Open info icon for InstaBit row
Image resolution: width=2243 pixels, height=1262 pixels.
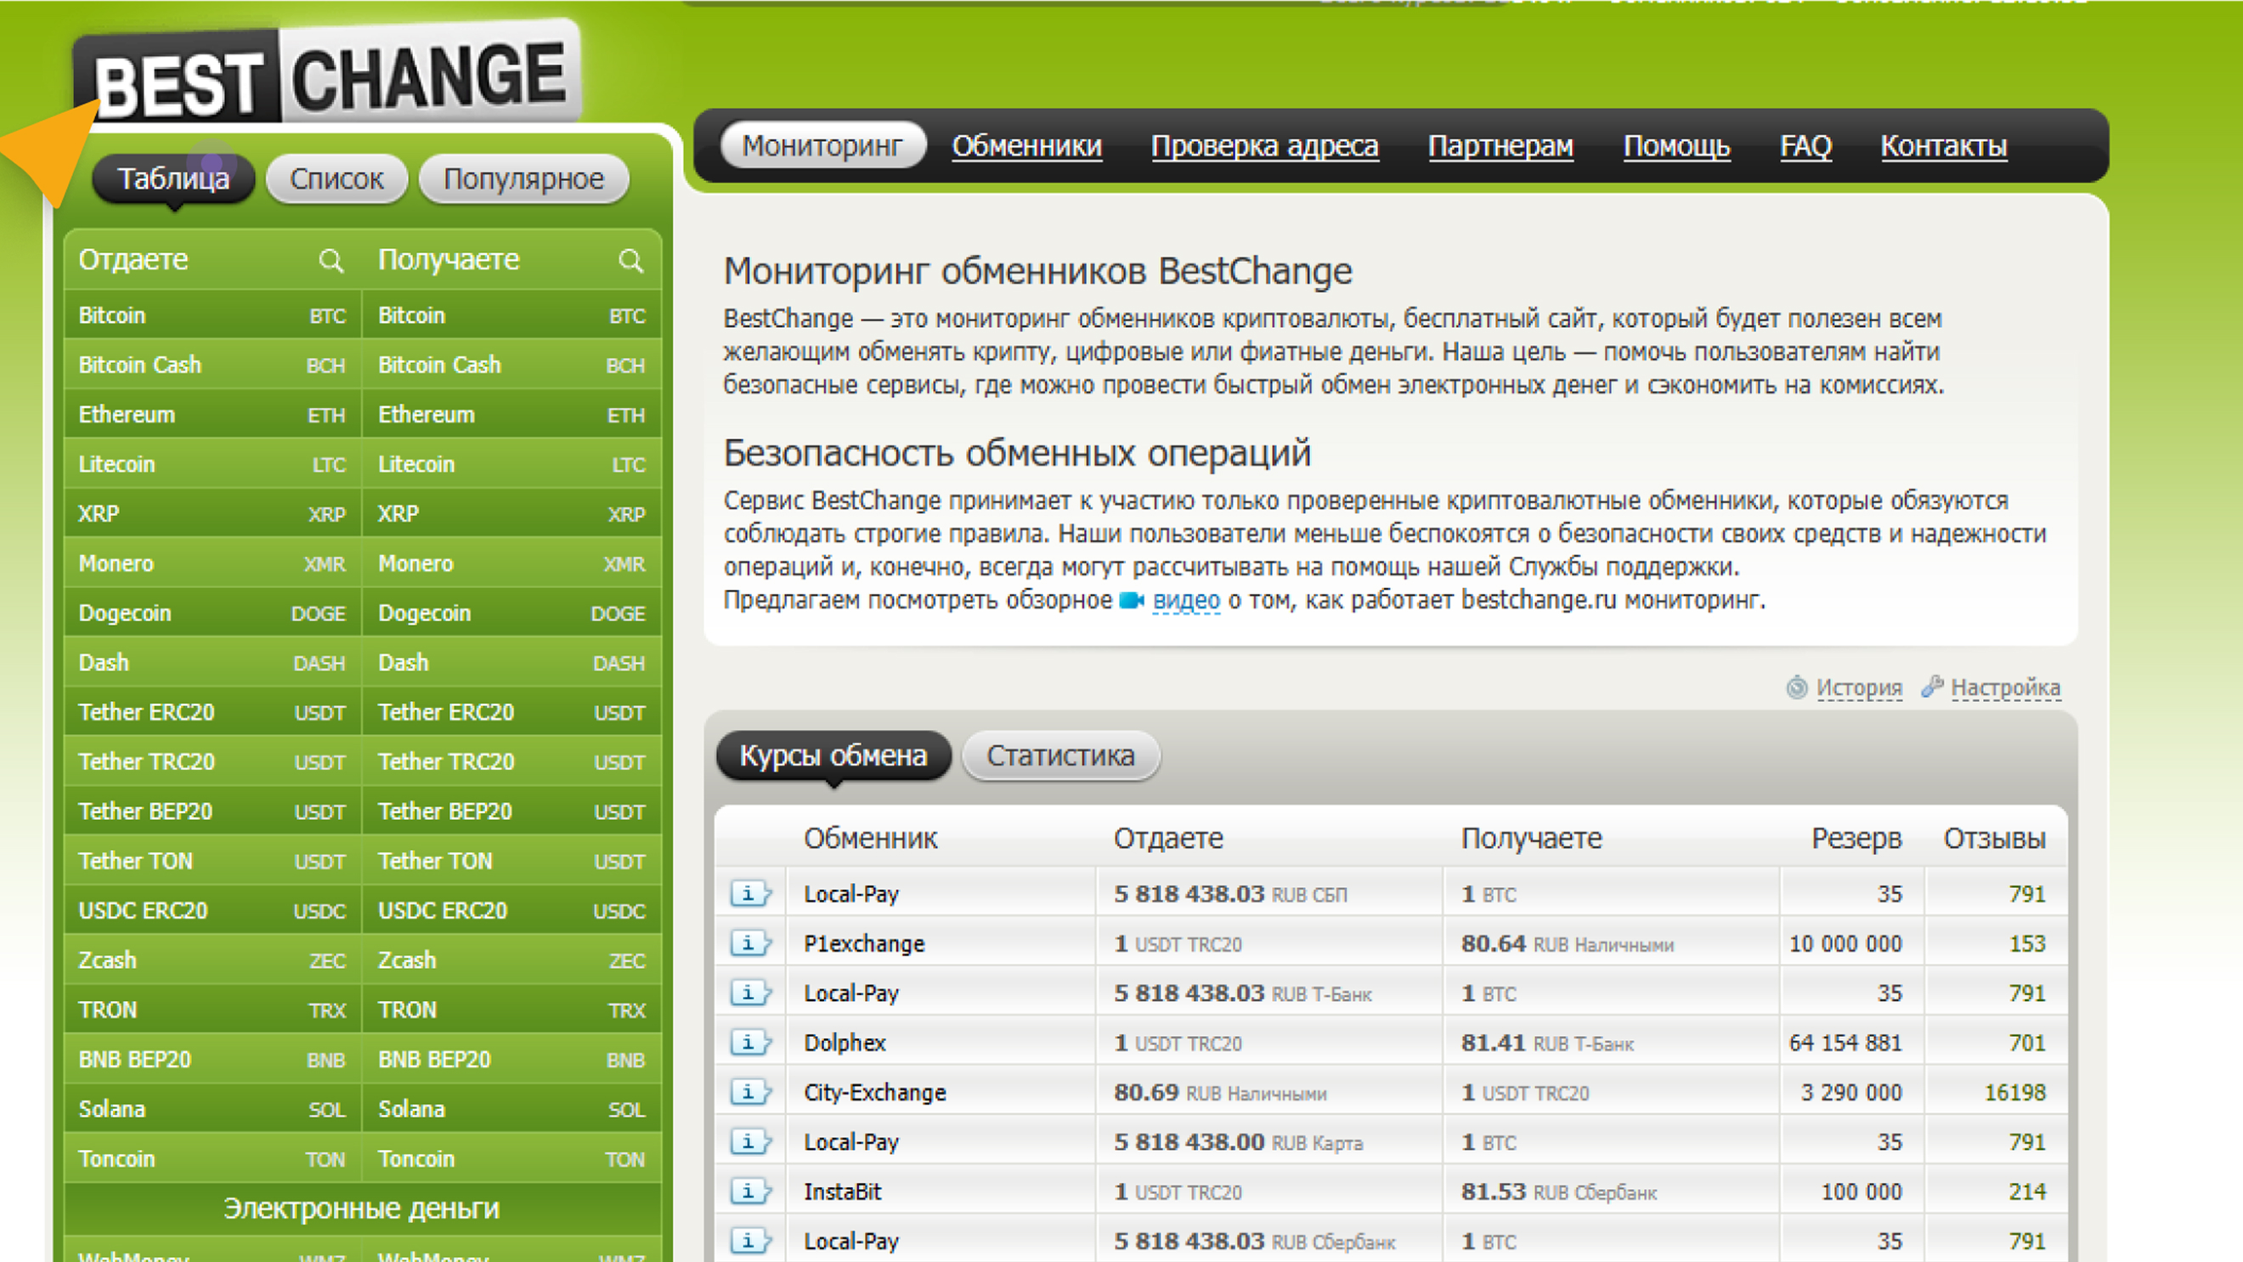point(749,1191)
